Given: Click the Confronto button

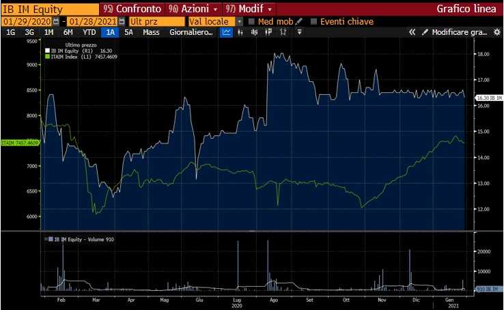Looking at the screenshot, I should [x=132, y=9].
